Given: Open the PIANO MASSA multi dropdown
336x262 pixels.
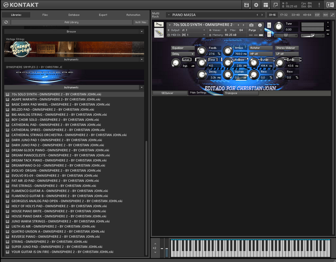Looking at the screenshot, I should point(169,15).
